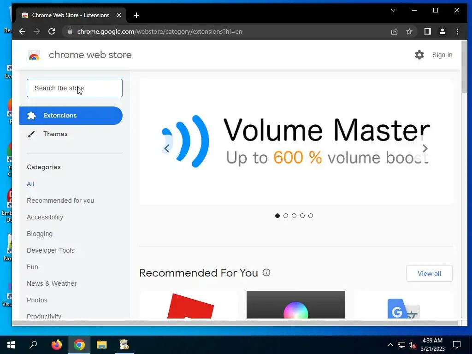Open the Windows Start menu
472x354 pixels.
pos(11,345)
